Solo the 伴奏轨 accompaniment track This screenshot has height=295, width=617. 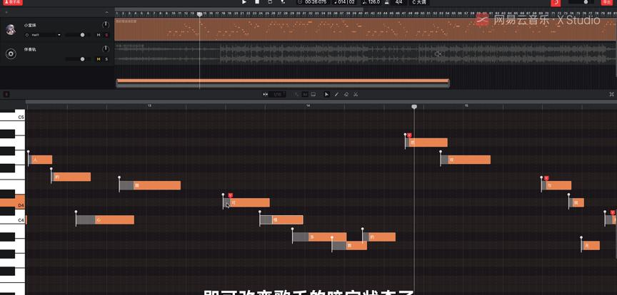point(106,59)
